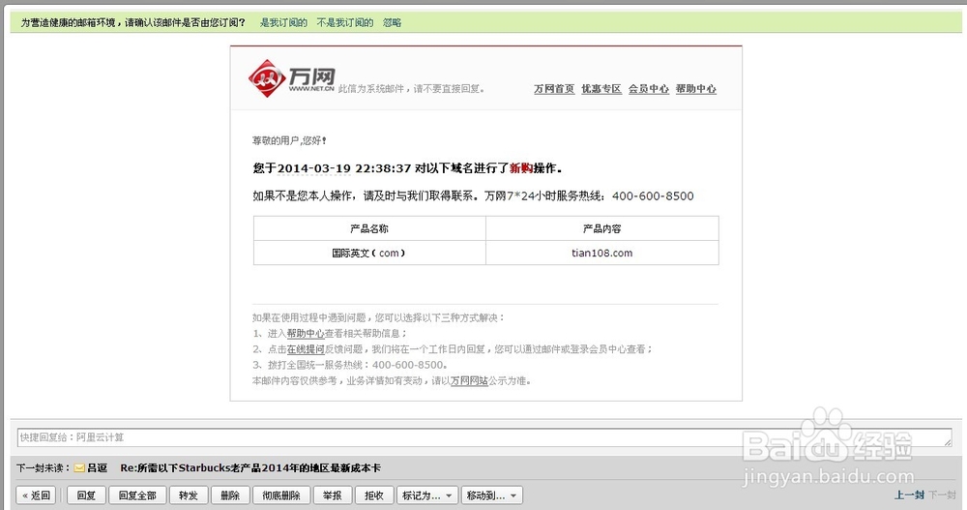Click the 返回 button

[37, 495]
